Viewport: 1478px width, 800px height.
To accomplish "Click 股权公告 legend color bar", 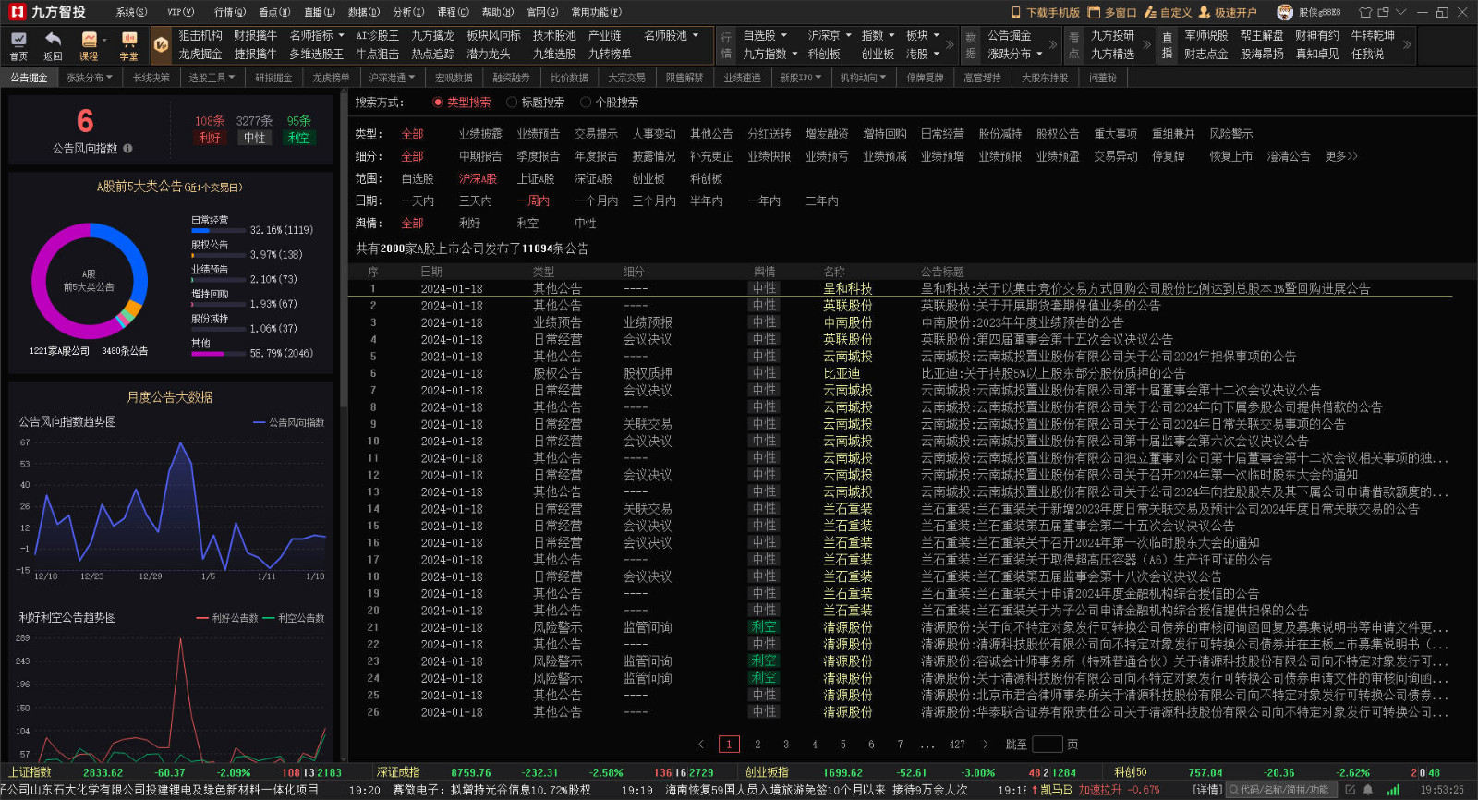I will click(x=219, y=255).
